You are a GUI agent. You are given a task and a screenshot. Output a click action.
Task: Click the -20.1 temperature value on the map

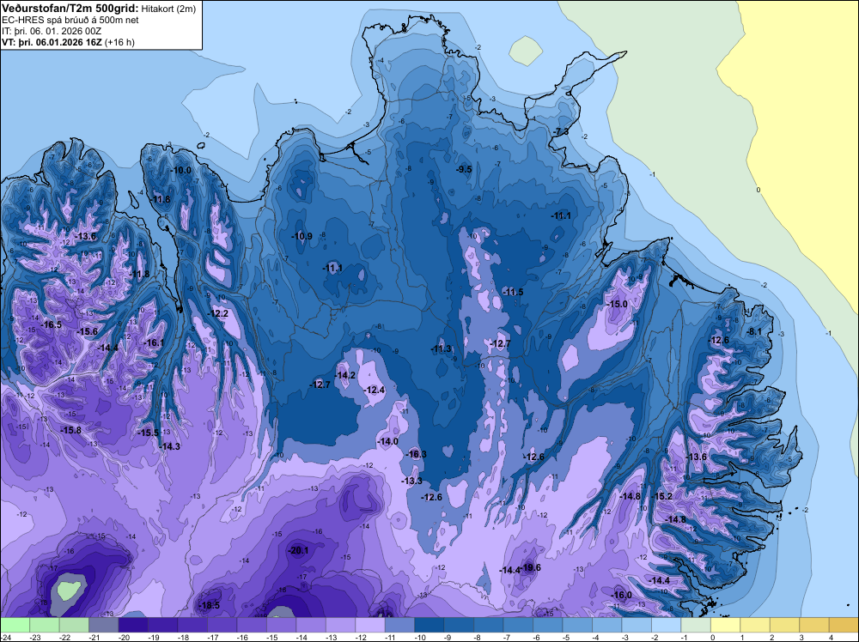[x=299, y=550]
